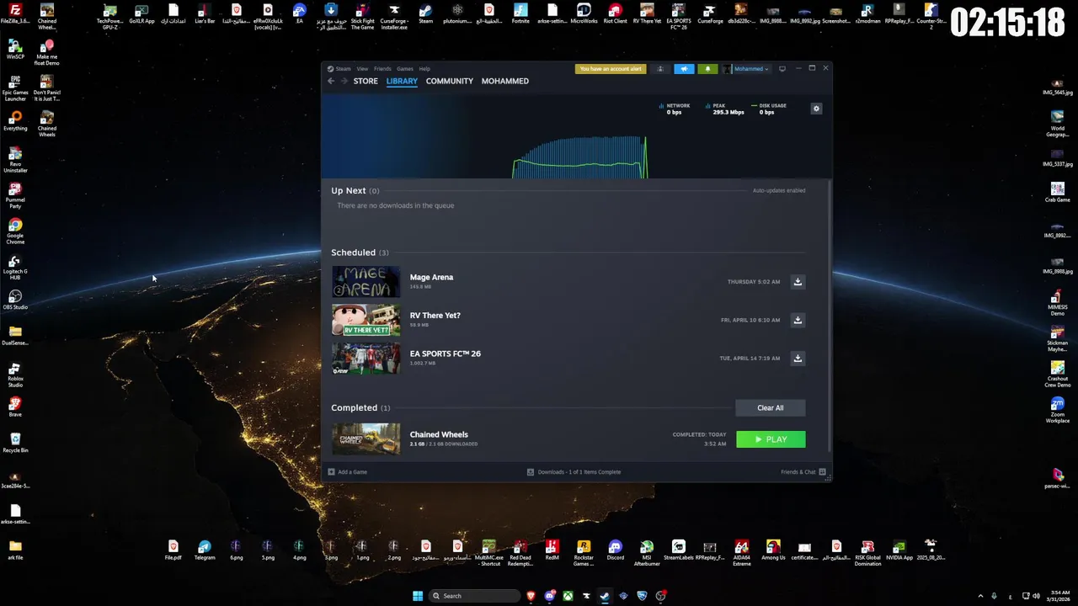
Task: Open Revo Uninstaller desktop icon
Action: tap(15, 160)
